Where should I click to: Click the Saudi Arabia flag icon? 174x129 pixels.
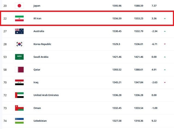click(19, 57)
